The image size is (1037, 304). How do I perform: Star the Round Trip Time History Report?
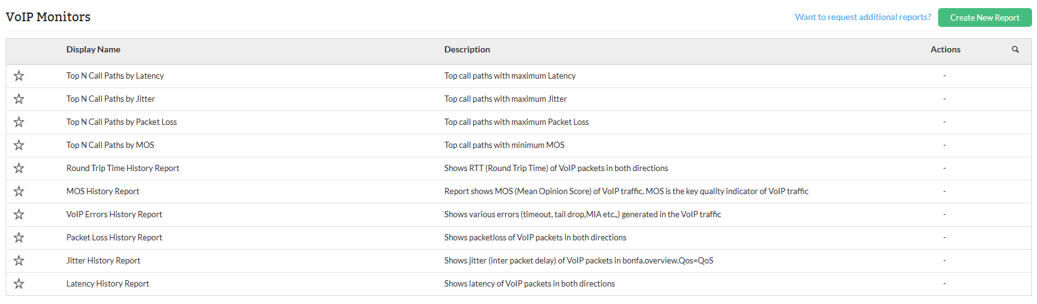(x=19, y=169)
